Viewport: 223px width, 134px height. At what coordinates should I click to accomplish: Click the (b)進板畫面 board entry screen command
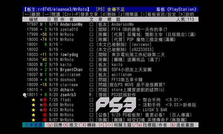coord(182,125)
